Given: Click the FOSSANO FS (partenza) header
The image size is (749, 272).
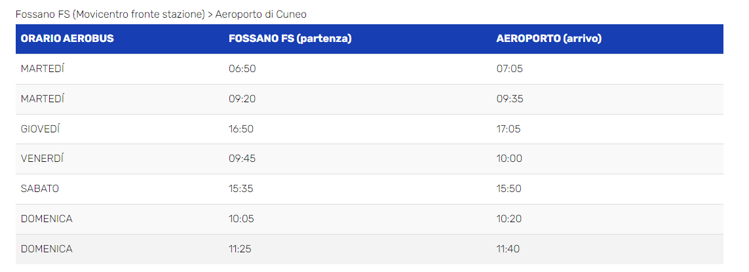Looking at the screenshot, I should [x=290, y=39].
